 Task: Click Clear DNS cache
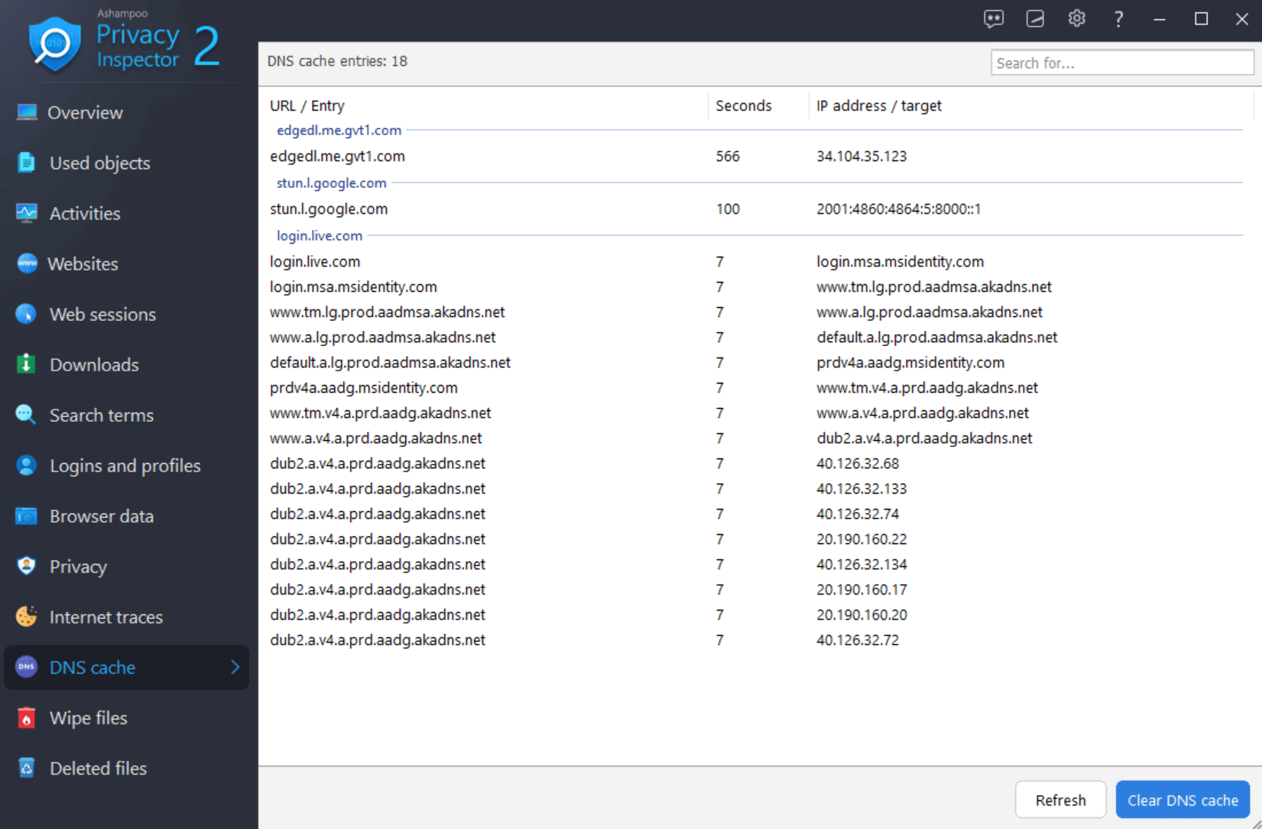tap(1183, 799)
